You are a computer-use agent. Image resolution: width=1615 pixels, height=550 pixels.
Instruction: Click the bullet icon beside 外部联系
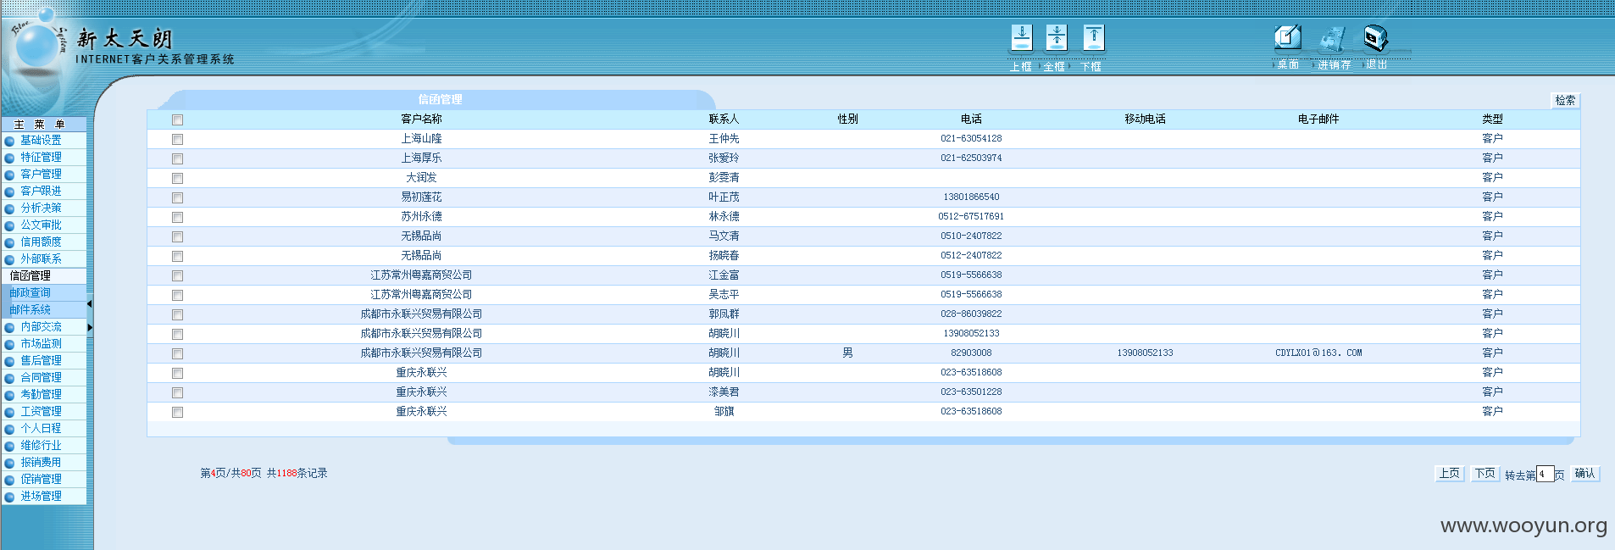10,259
